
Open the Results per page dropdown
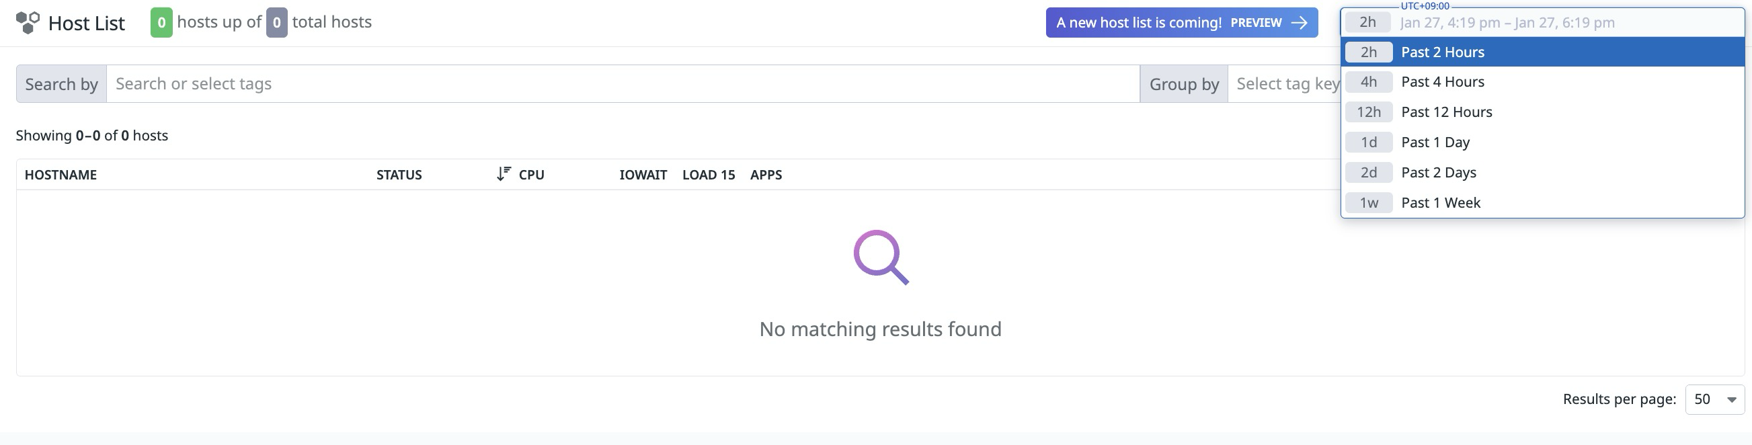[1712, 399]
